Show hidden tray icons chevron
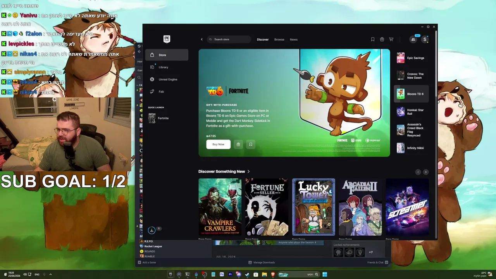 point(50,274)
